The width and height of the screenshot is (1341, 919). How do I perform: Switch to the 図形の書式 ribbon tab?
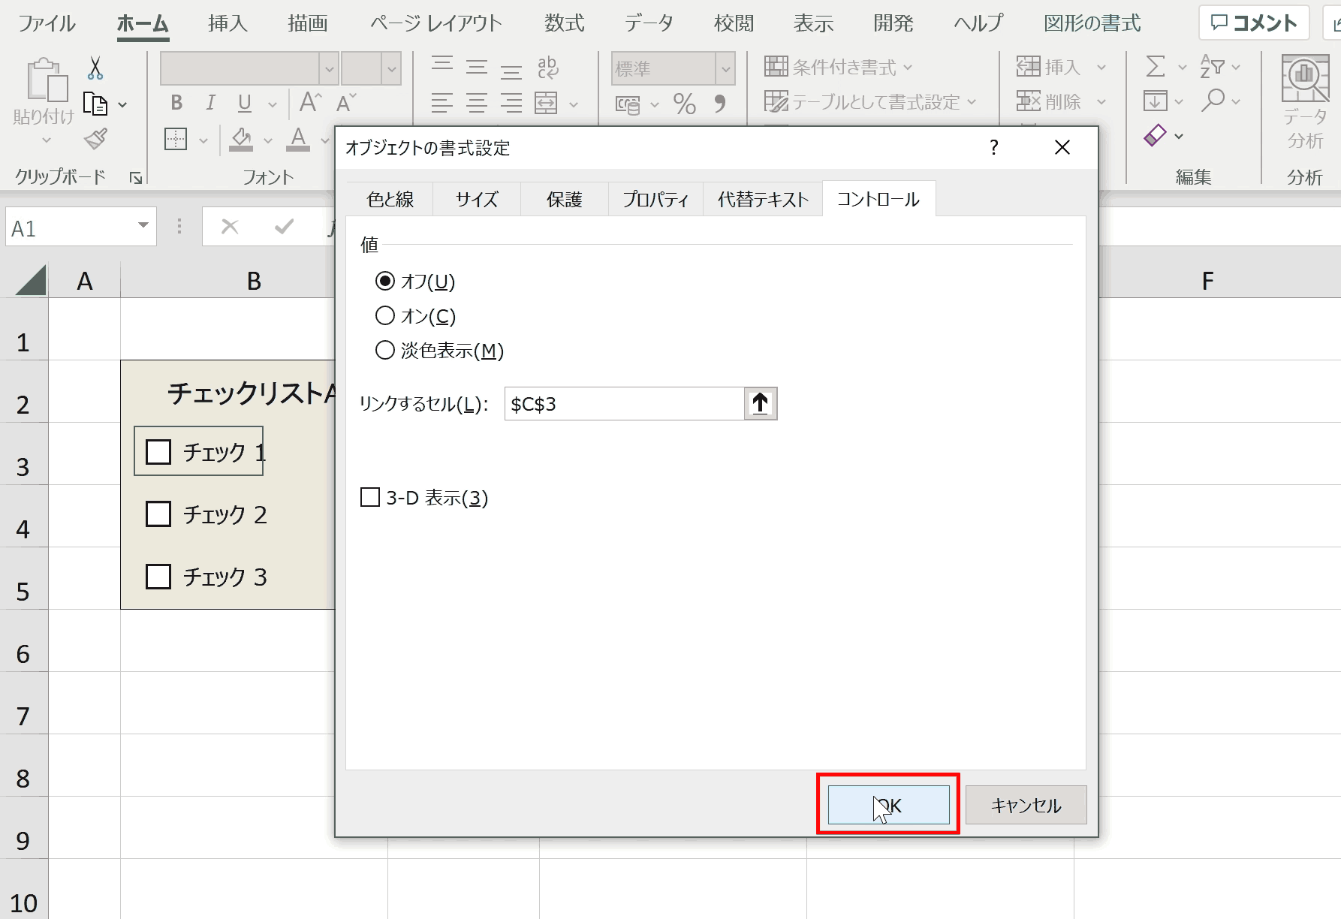(x=1092, y=23)
